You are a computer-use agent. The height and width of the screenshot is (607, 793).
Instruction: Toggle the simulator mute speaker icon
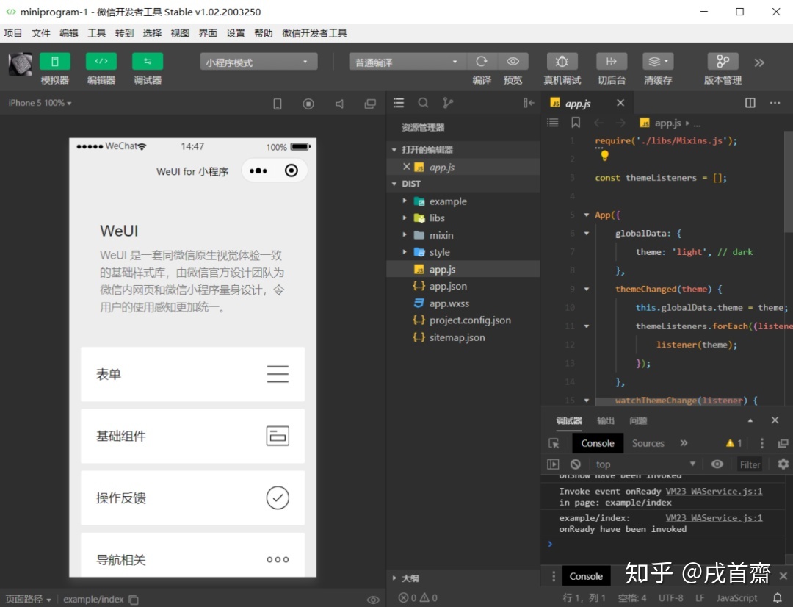pos(339,104)
